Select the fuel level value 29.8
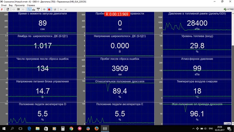 tap(197, 45)
